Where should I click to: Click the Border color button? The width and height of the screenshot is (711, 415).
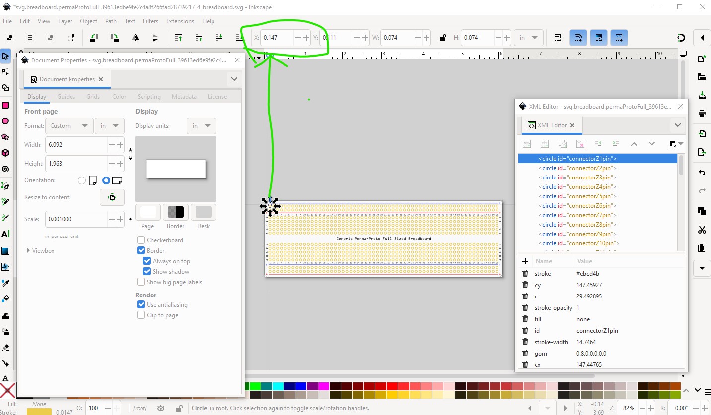point(176,212)
